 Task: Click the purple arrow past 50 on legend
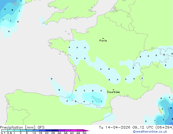point(87,130)
